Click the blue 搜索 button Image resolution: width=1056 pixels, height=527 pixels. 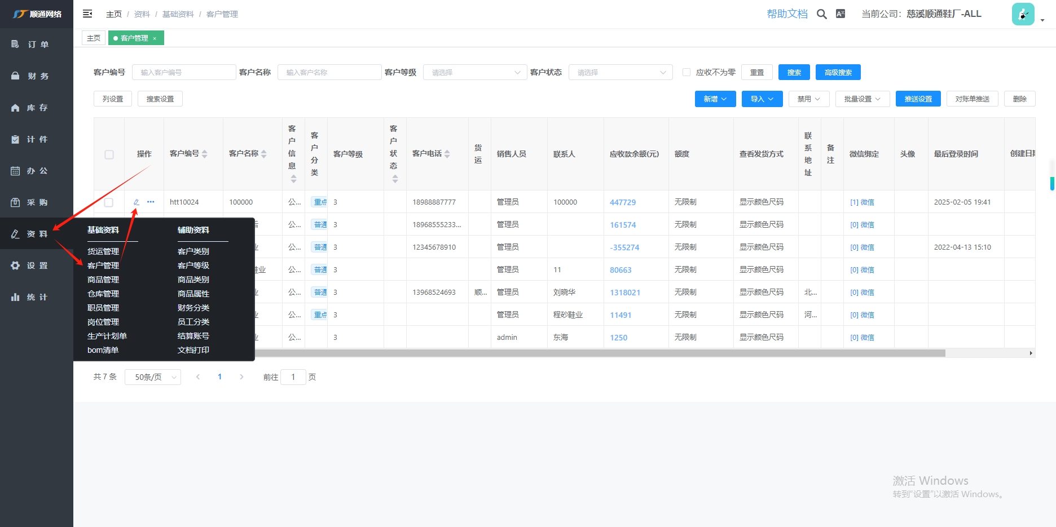coord(794,72)
